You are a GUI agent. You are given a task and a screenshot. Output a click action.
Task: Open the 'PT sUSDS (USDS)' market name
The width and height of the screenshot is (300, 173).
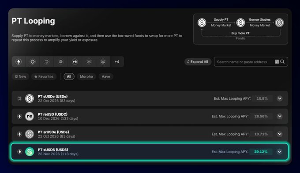pyautogui.click(x=53, y=150)
